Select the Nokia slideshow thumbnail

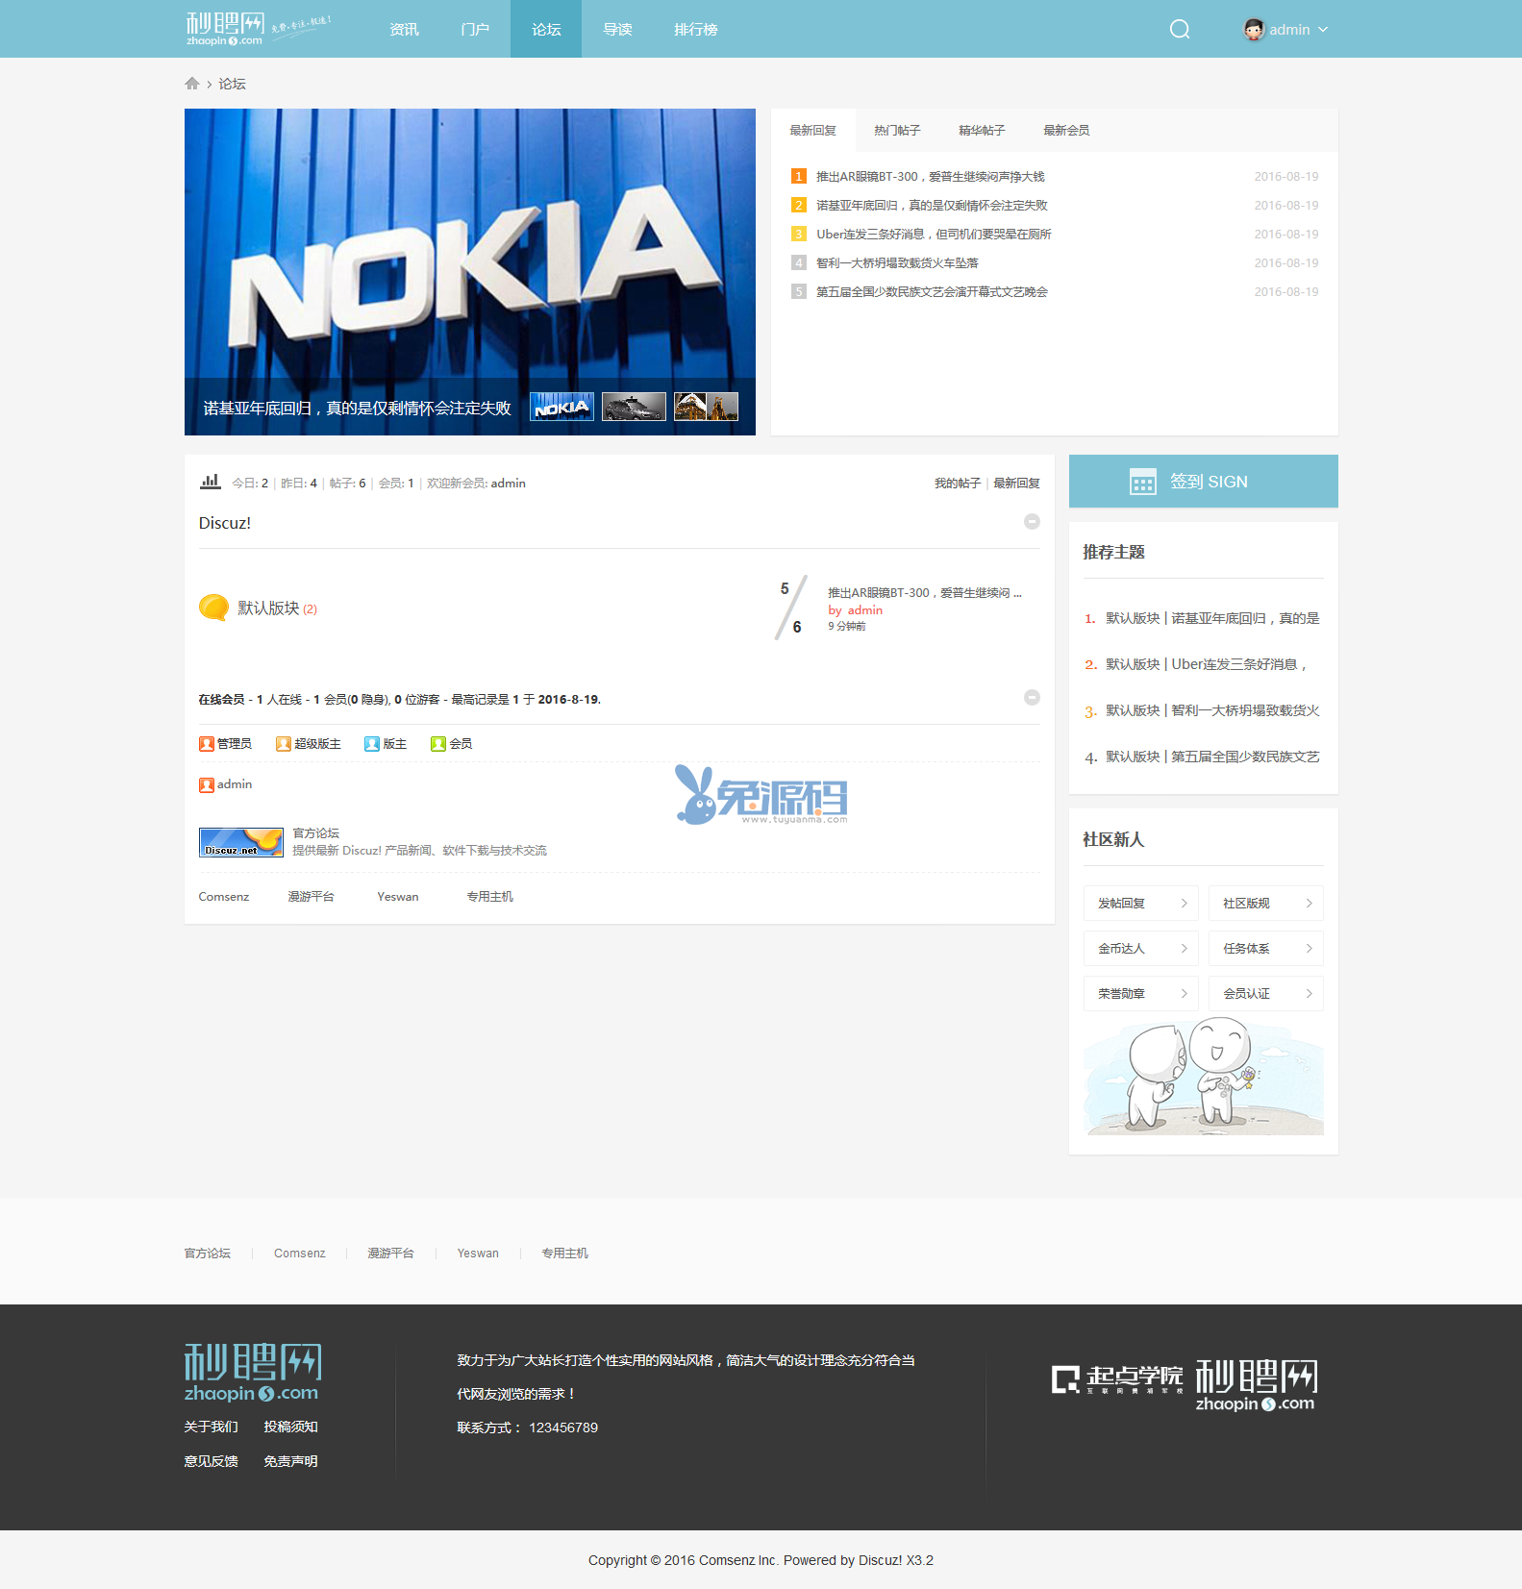click(x=561, y=407)
